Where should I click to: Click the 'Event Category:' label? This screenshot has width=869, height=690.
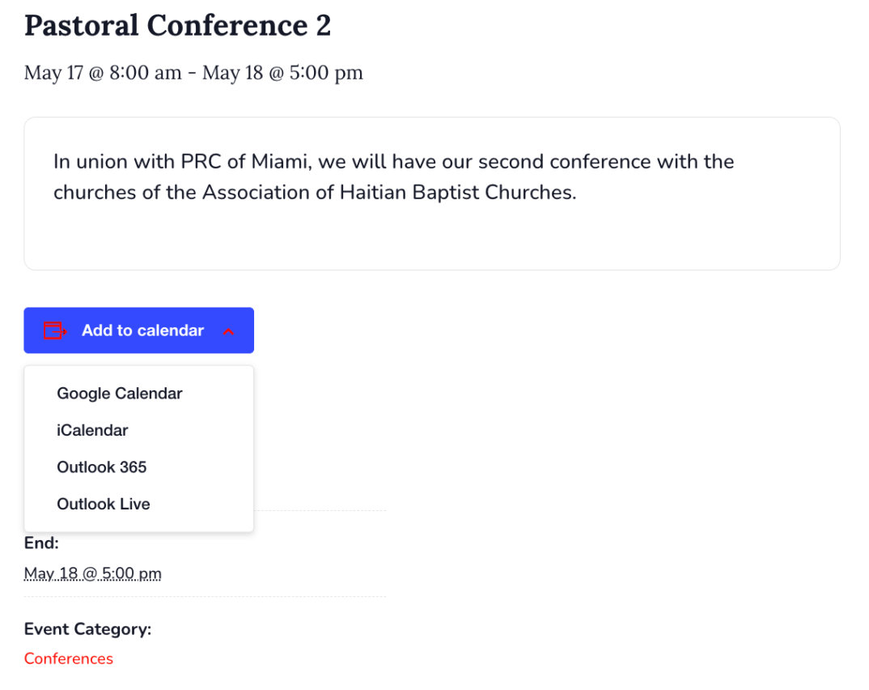87,628
